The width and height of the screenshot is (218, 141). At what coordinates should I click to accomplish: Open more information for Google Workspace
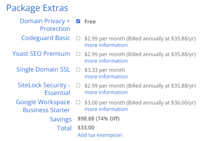(106, 109)
